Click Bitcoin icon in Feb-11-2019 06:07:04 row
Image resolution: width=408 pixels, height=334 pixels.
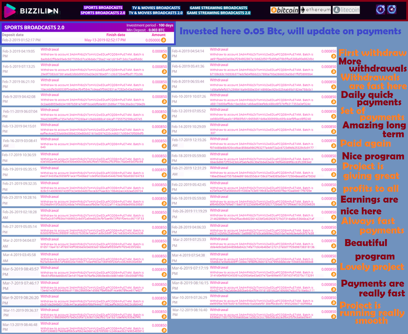coord(164,116)
